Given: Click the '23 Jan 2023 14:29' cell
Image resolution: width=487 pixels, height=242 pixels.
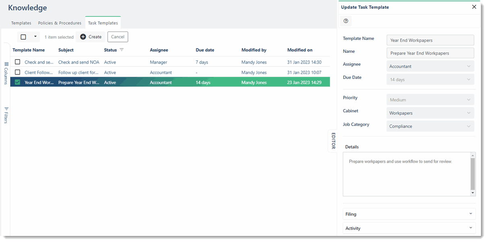Looking at the screenshot, I should [x=304, y=83].
